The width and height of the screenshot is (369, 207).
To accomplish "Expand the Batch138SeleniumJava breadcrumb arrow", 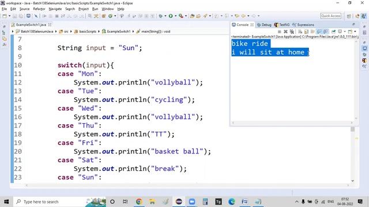I will click(x=13, y=32).
